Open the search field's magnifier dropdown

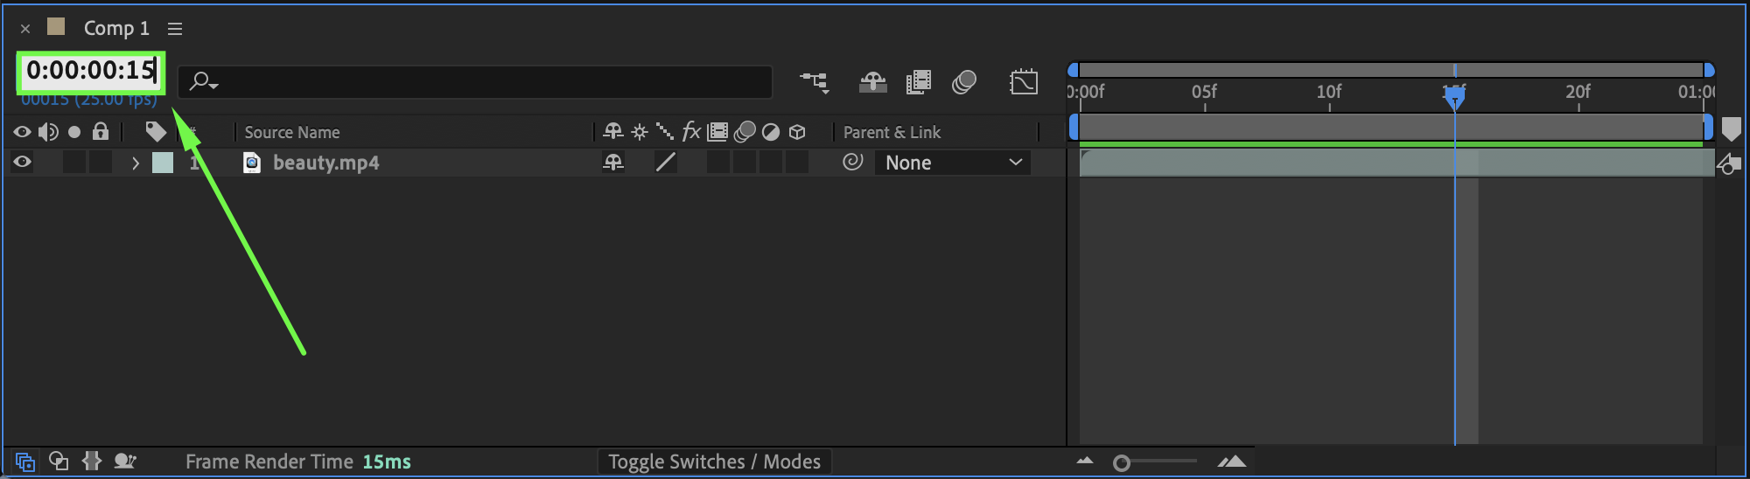(x=203, y=82)
